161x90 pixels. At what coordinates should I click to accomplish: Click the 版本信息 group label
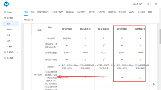tap(38, 75)
